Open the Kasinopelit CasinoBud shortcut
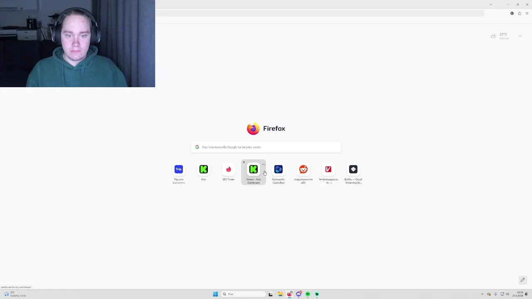 pos(278,173)
